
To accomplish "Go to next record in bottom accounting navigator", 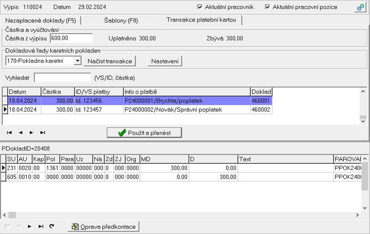I will (x=30, y=226).
